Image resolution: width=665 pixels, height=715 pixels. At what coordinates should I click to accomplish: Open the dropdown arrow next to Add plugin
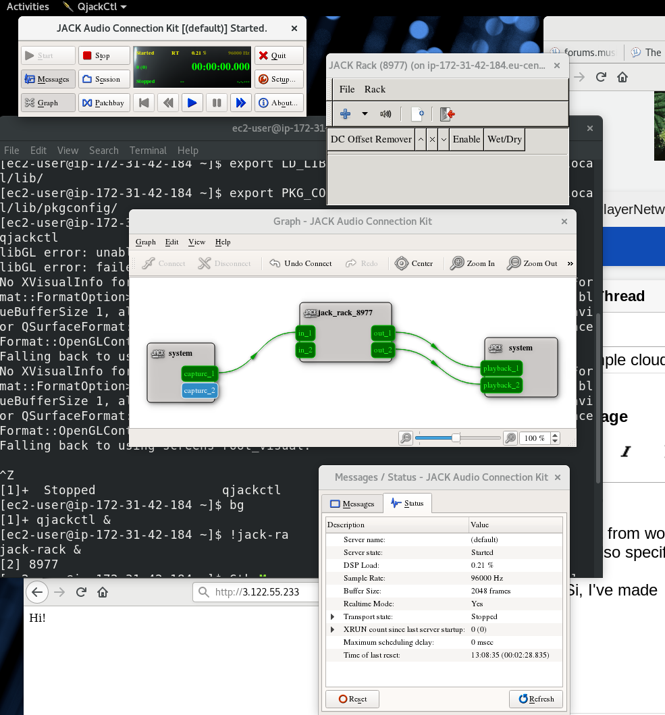pyautogui.click(x=365, y=113)
